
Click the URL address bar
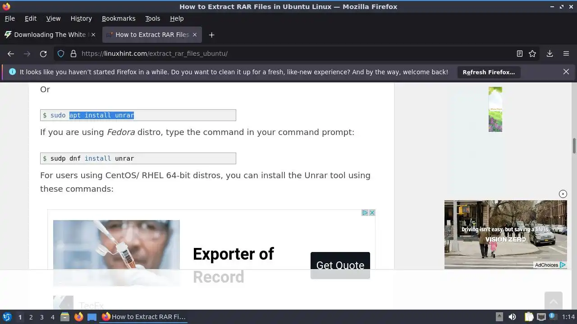click(295, 54)
